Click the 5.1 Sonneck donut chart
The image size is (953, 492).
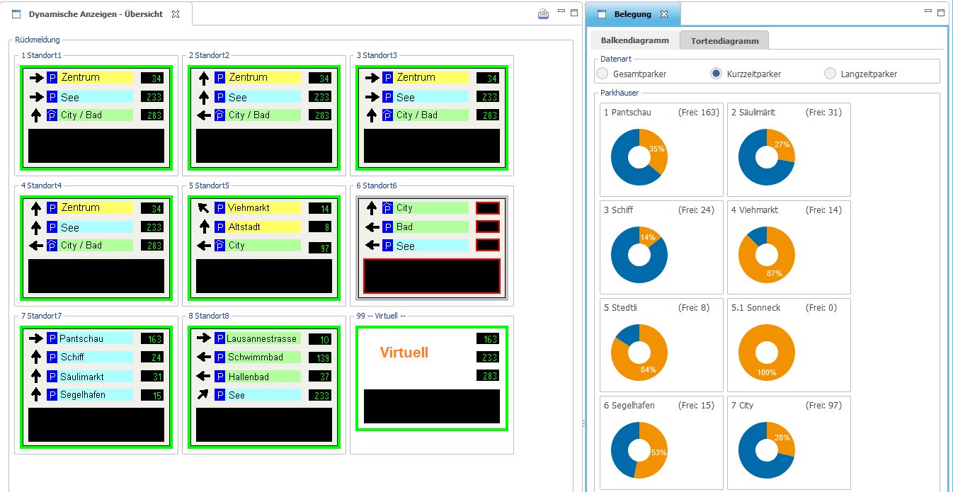[x=766, y=352]
